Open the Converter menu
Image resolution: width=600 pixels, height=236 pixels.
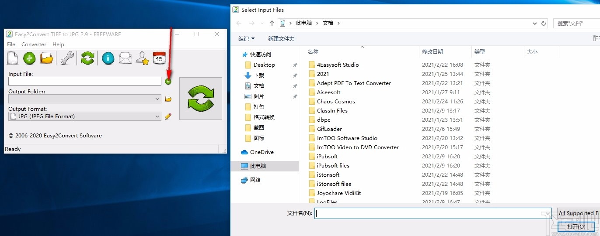click(x=34, y=44)
